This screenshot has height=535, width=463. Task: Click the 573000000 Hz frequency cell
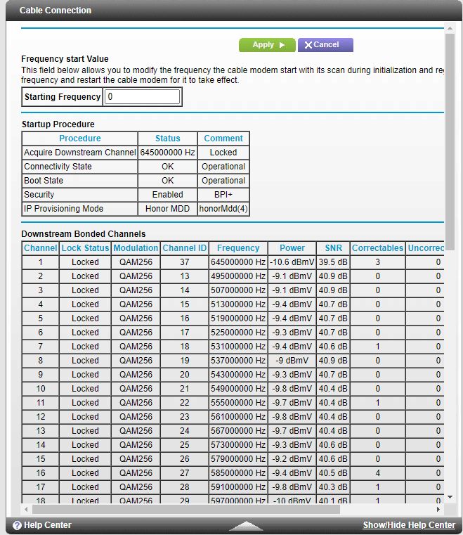coord(238,445)
